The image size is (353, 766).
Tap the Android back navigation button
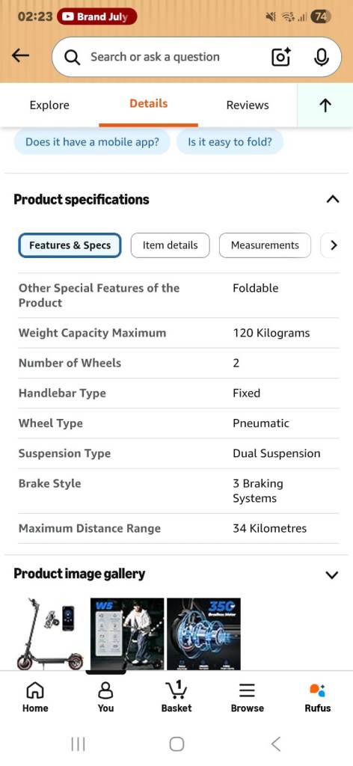[276, 744]
